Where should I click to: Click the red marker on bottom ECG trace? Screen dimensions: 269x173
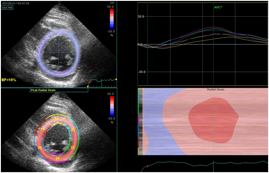tap(148, 166)
